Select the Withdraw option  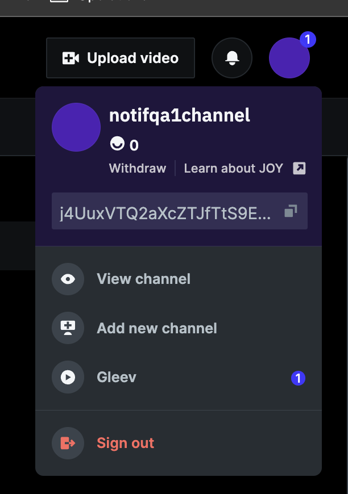point(137,168)
